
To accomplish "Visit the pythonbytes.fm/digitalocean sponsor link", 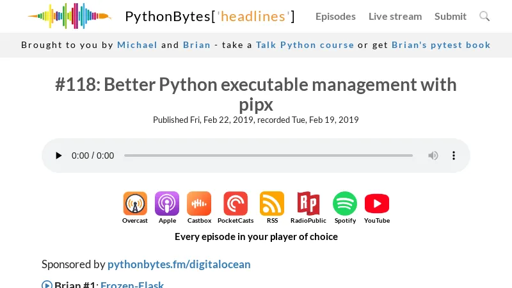I will tap(179, 264).
